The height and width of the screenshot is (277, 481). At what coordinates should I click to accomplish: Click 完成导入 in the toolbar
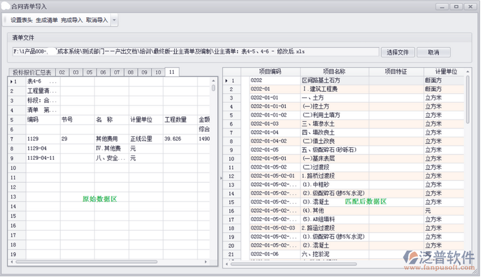(72, 20)
